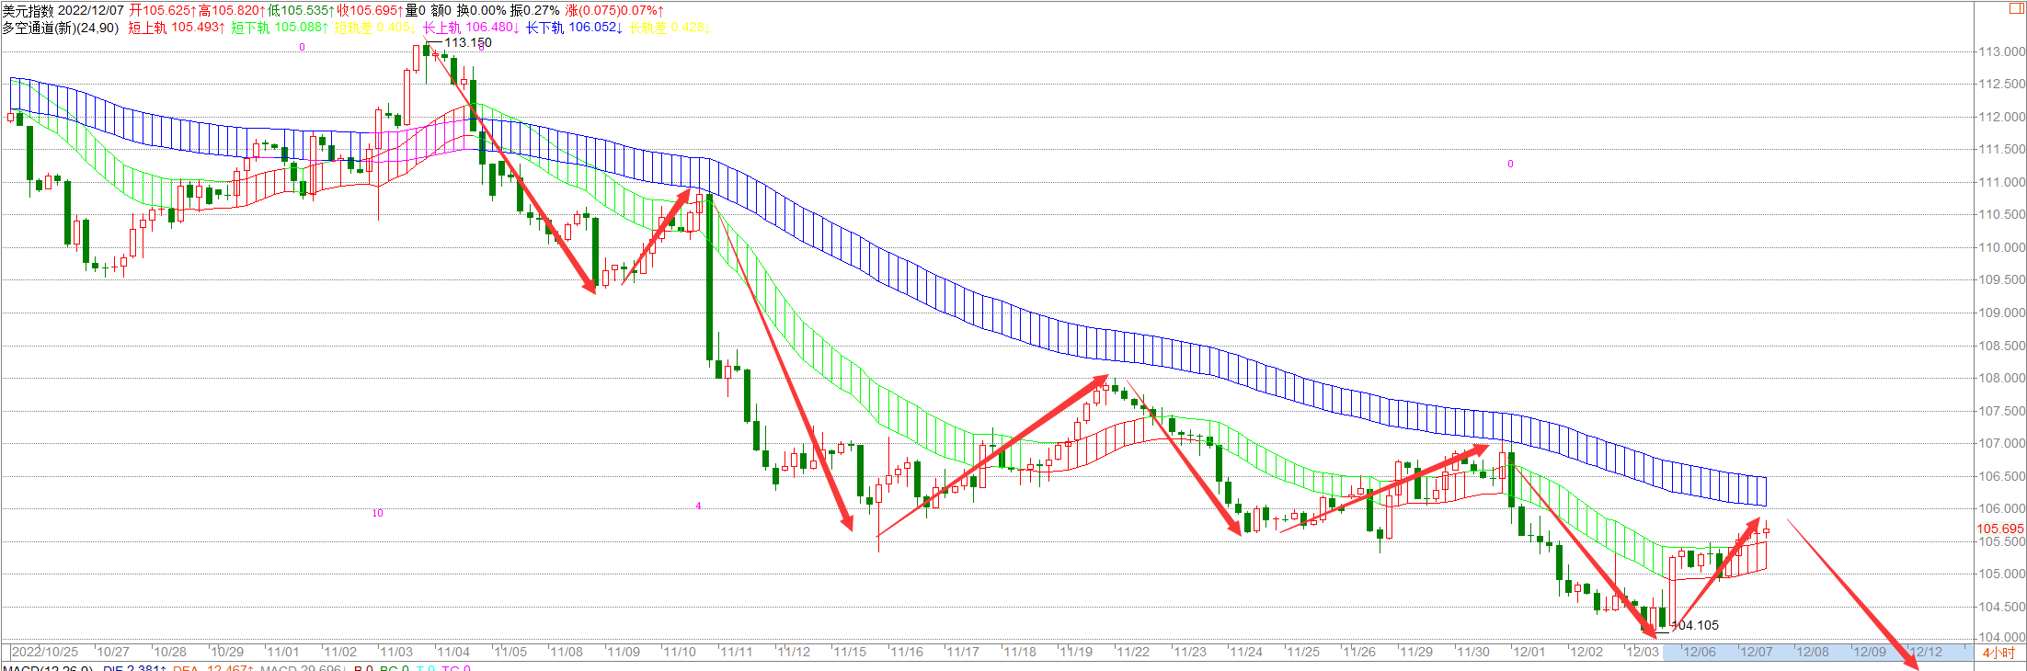Click the 106.000 price axis label
This screenshot has width=2027, height=671.
(x=2001, y=508)
